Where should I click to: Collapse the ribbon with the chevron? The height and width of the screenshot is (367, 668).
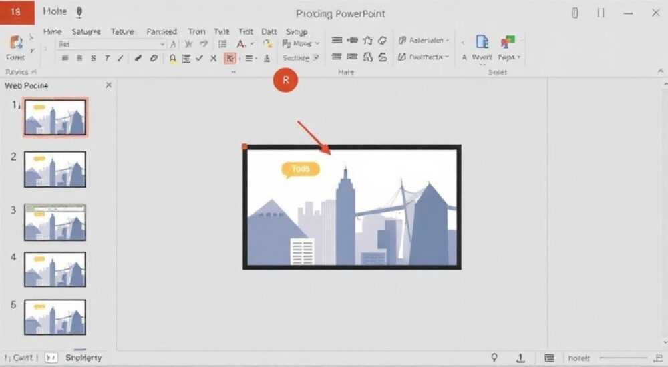tap(661, 71)
